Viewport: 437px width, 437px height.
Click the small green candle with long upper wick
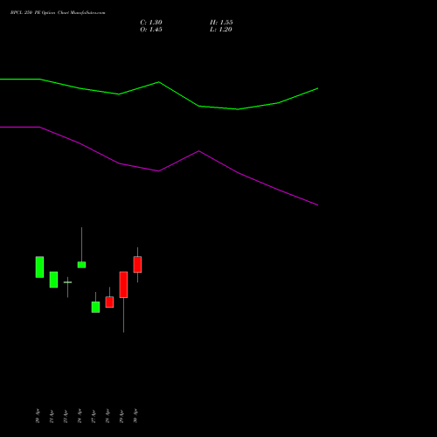click(81, 265)
